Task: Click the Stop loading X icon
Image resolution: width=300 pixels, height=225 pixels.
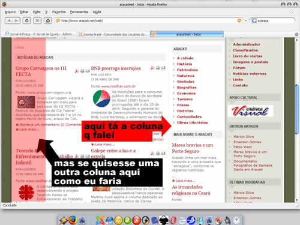Action: [x=37, y=20]
